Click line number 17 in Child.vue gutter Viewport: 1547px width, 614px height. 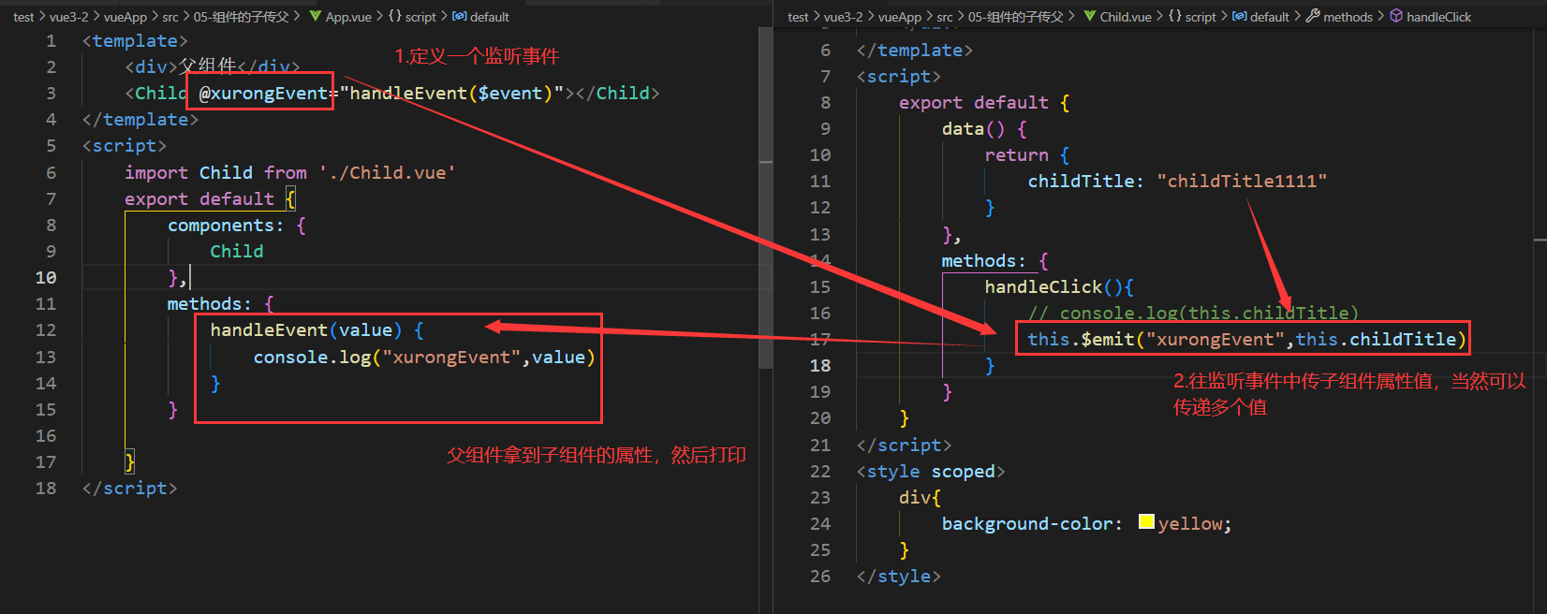point(820,339)
